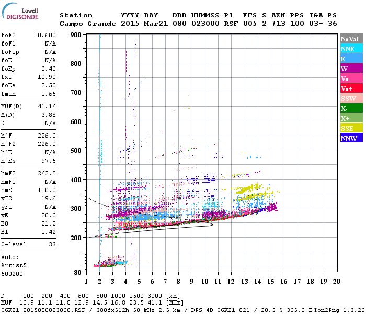
Task: Click the 500 height axis label
Action: 76,151
